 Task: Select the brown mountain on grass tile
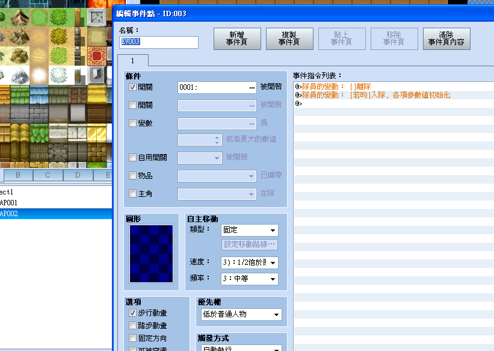click(19, 17)
